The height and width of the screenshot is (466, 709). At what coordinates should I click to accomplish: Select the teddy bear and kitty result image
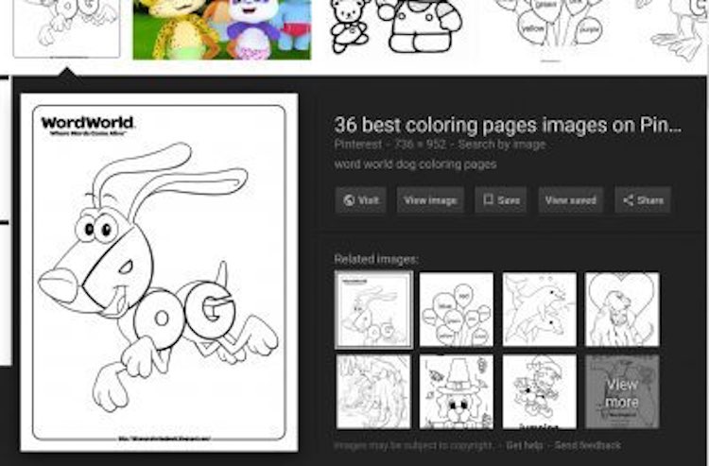pyautogui.click(x=396, y=27)
